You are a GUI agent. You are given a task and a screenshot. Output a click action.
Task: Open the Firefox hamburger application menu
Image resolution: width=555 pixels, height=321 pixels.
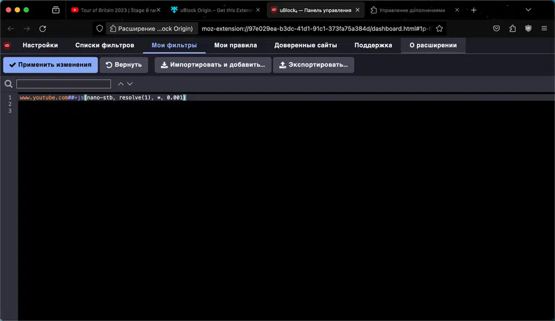544,29
